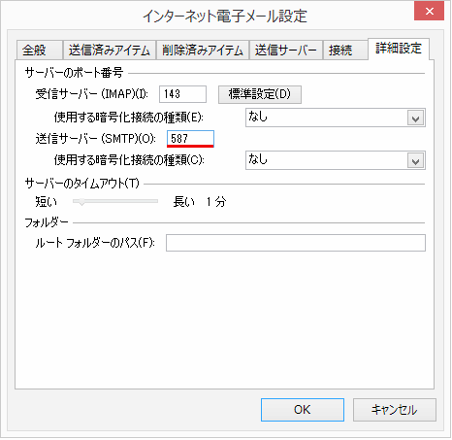Open the IMAP encryption type dropdown
The width and height of the screenshot is (452, 440).
(336, 118)
